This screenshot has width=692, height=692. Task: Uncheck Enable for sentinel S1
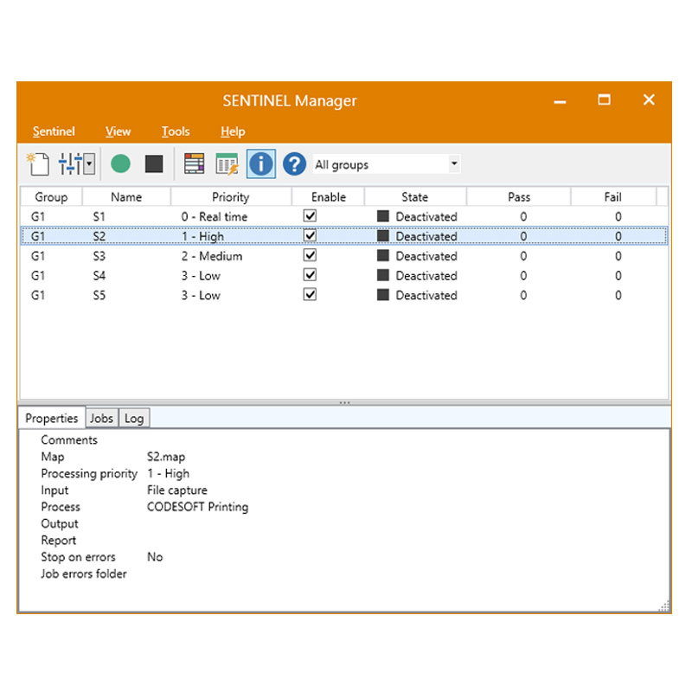[x=310, y=215]
